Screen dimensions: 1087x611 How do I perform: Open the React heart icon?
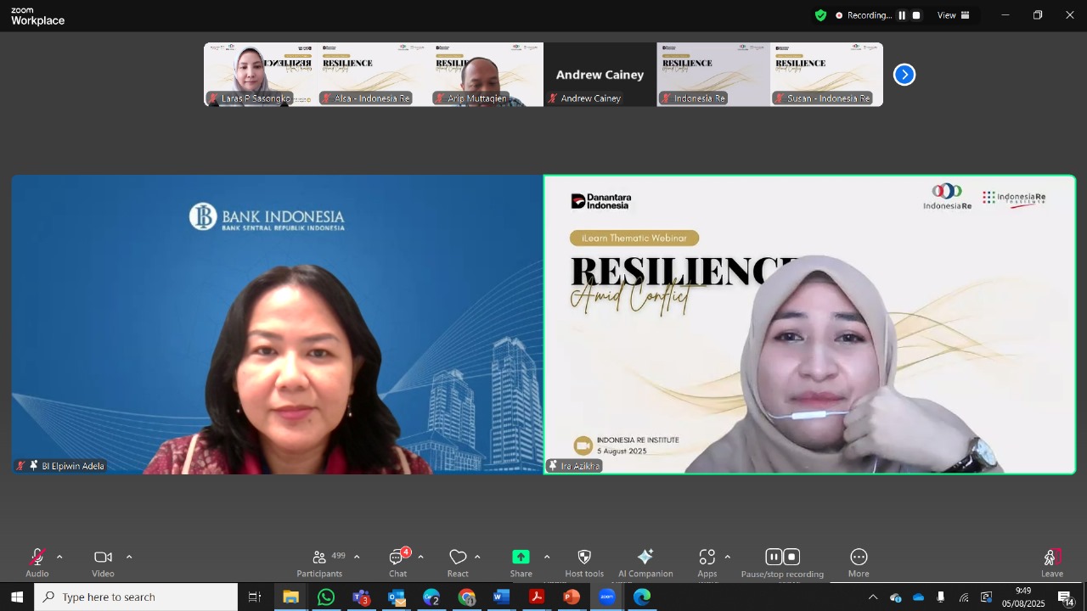[x=458, y=562]
